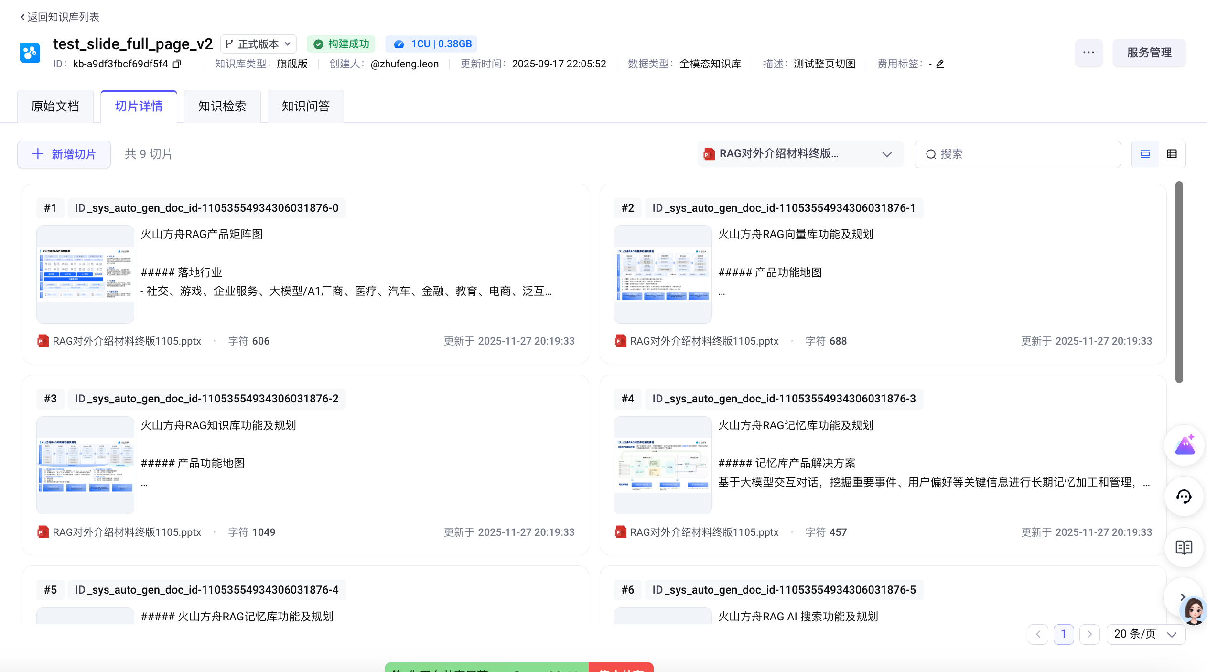This screenshot has height=672, width=1207.
Task: Click the search magnifier icon
Action: pos(931,154)
